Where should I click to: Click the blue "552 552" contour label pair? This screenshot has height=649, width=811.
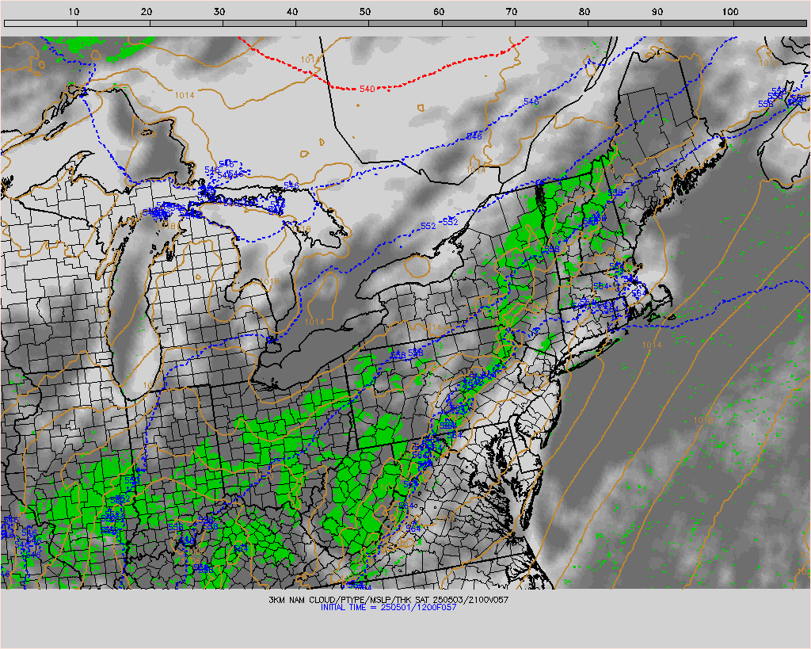coord(439,223)
